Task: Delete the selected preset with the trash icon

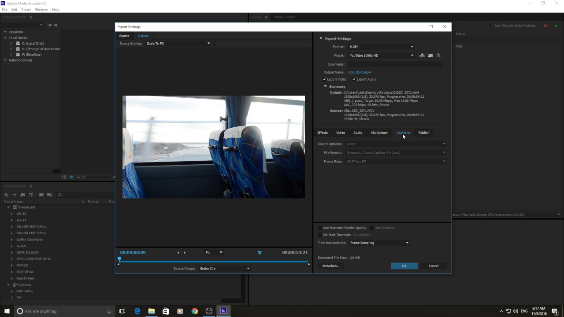Action: [438, 55]
